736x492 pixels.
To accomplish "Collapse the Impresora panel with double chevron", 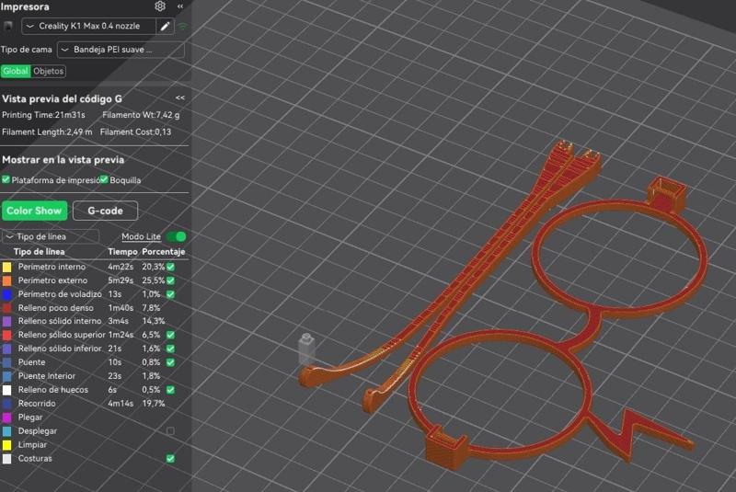I will pos(180,6).
